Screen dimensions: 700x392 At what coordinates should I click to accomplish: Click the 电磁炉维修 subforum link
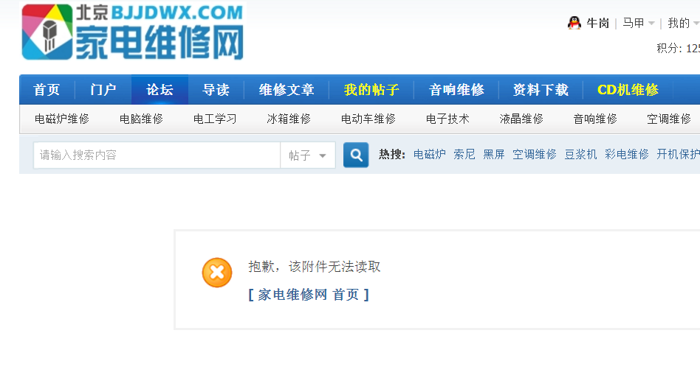tap(62, 119)
